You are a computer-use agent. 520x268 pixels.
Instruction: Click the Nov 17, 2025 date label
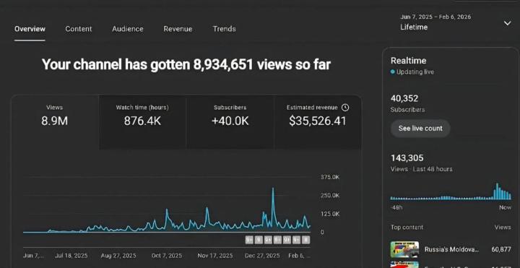215,256
